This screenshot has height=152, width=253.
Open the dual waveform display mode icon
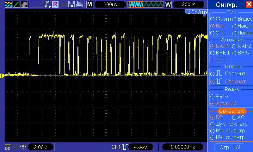point(8,4)
